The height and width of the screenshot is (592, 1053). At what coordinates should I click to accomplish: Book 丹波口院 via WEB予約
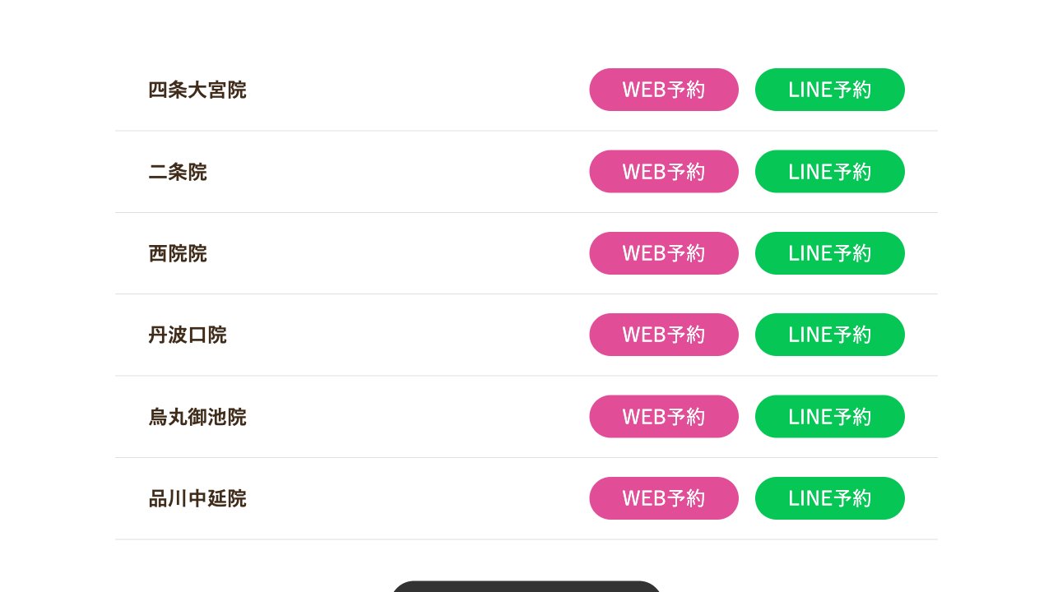point(663,335)
